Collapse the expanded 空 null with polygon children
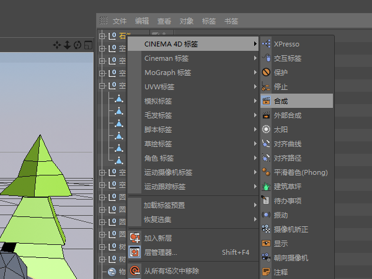 pos(102,86)
